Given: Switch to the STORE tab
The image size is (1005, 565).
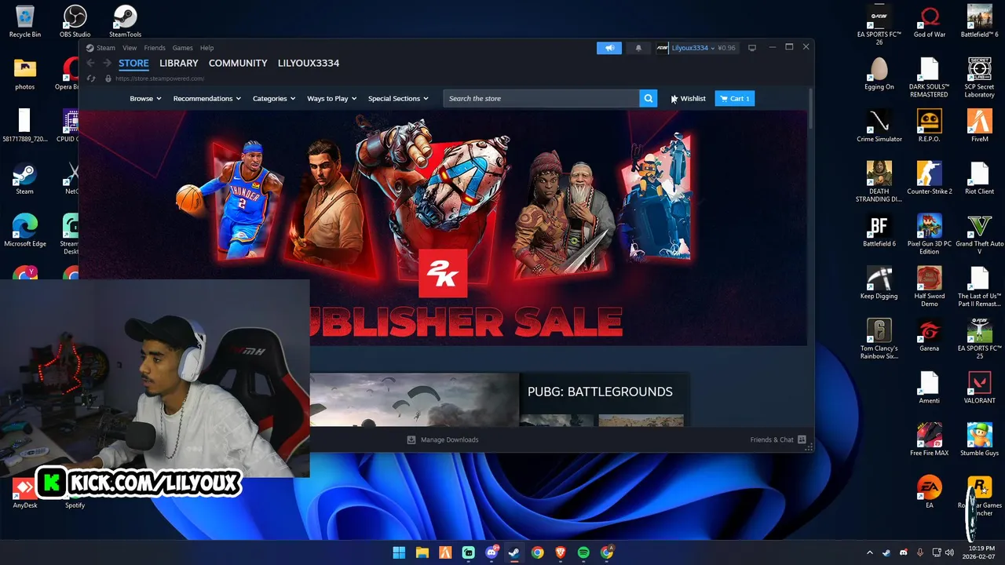Looking at the screenshot, I should [133, 64].
